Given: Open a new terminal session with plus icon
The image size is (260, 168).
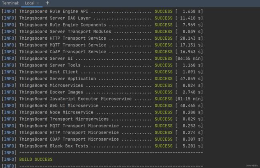Looking at the screenshot, I should [47, 3].
